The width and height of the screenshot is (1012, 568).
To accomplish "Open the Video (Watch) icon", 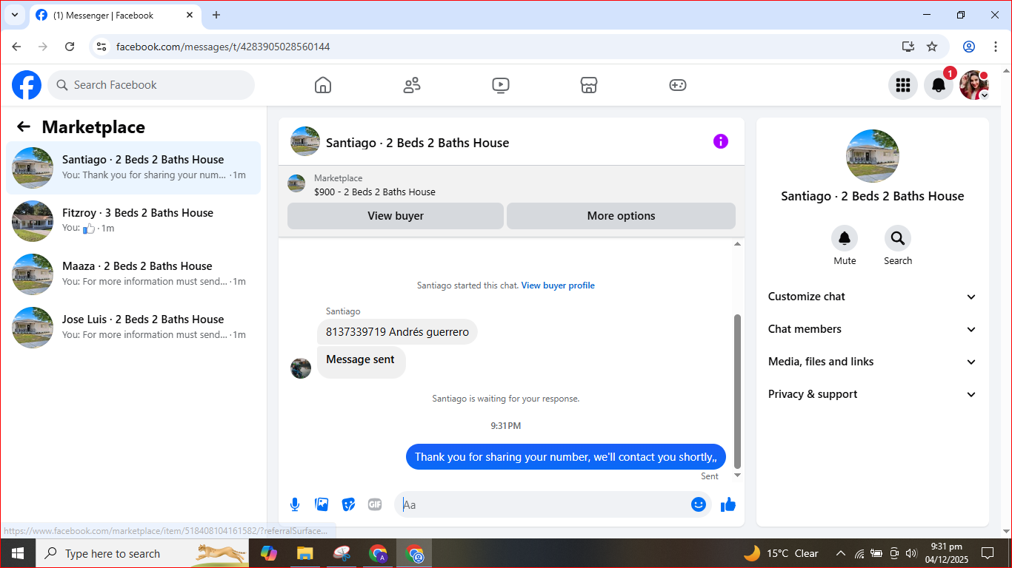I will (501, 85).
